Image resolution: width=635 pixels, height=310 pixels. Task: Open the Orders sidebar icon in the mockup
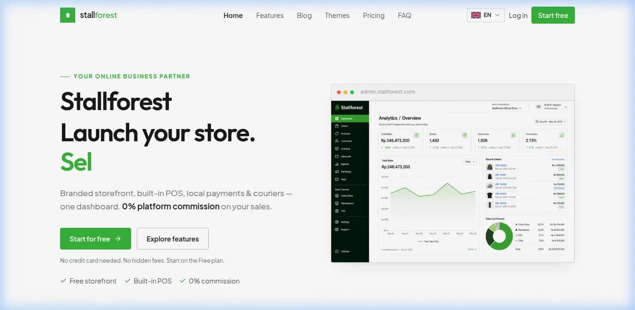pyautogui.click(x=336, y=126)
